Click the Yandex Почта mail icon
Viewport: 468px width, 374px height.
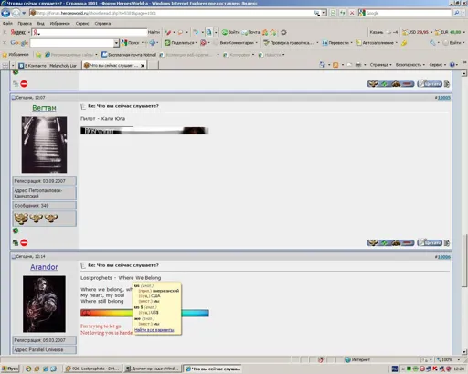(251, 32)
